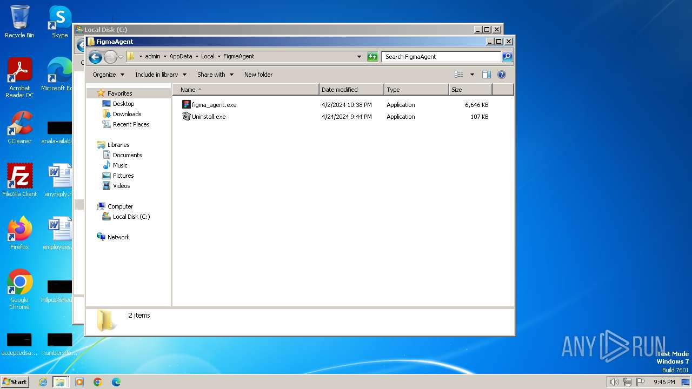Click the help question mark icon
Image resolution: width=692 pixels, height=389 pixels.
pos(501,75)
